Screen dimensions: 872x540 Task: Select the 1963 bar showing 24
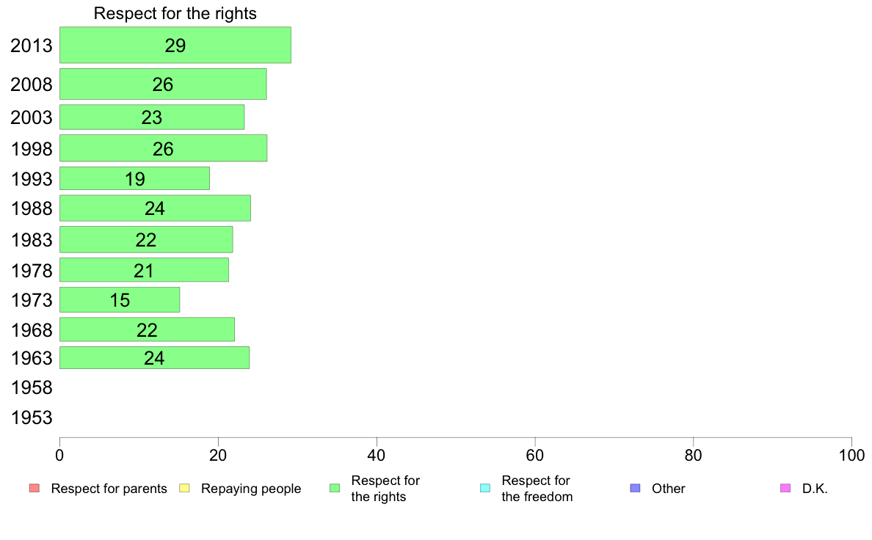[x=155, y=357]
